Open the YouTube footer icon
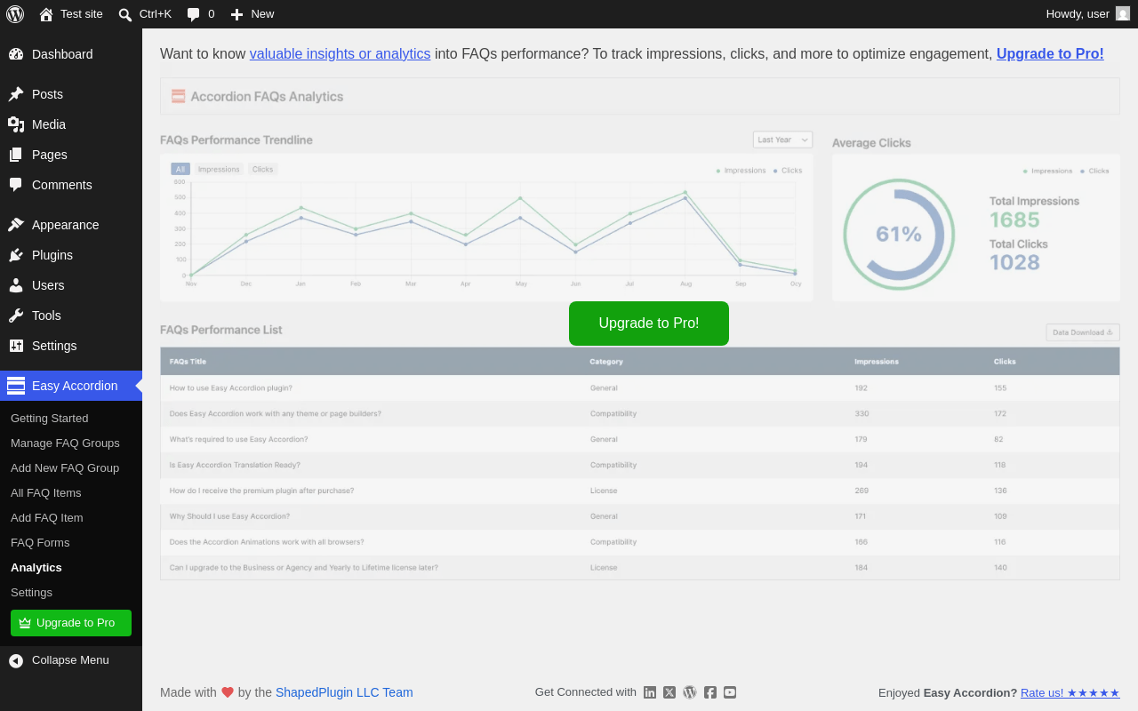1138x711 pixels. pos(730,692)
